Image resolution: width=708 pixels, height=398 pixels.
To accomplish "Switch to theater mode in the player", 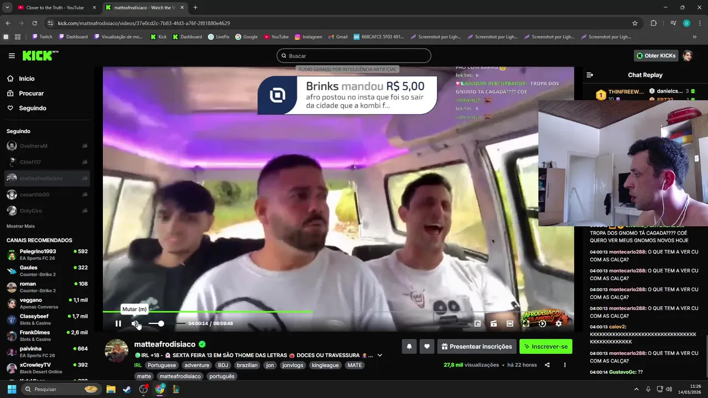I will click(x=510, y=323).
